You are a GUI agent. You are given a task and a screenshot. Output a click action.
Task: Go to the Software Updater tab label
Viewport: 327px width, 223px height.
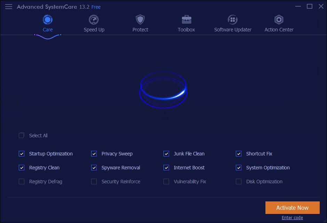[x=233, y=30]
